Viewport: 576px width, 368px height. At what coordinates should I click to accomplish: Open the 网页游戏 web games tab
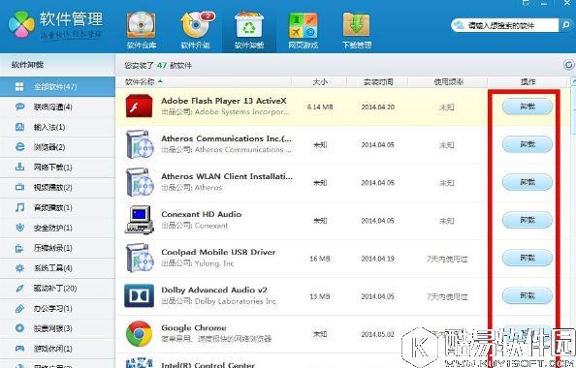pos(304,31)
